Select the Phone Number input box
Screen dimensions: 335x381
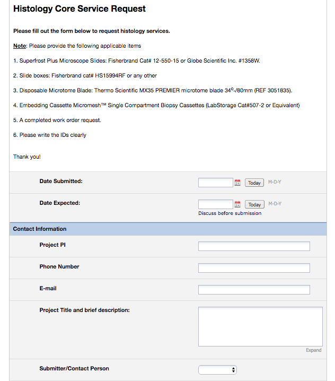pos(254,268)
